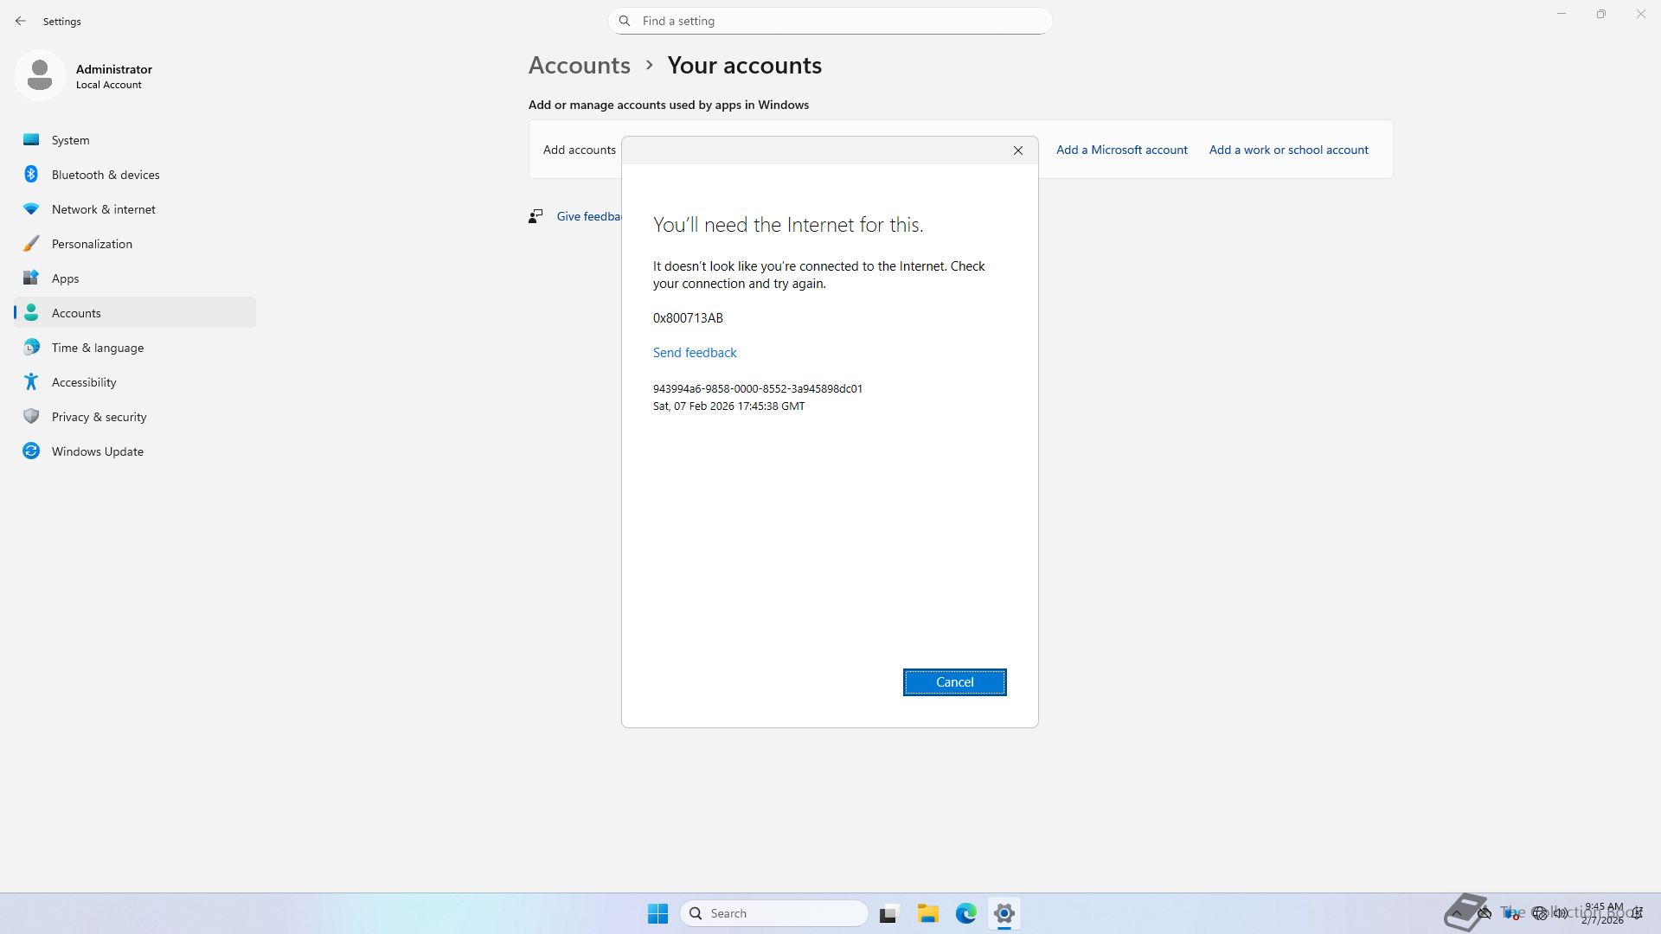
Task: Navigate to Accounts breadcrumb
Action: 579,66
